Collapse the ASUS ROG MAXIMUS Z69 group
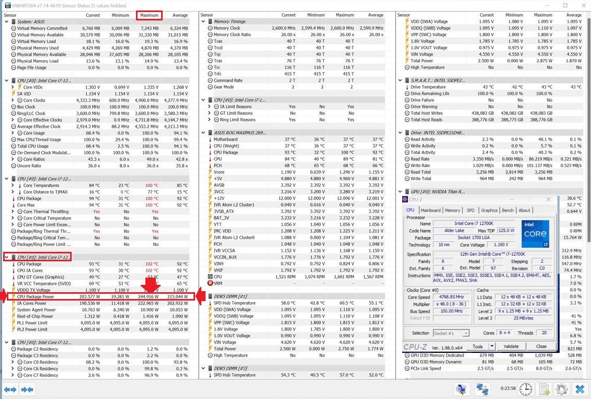 203,133
